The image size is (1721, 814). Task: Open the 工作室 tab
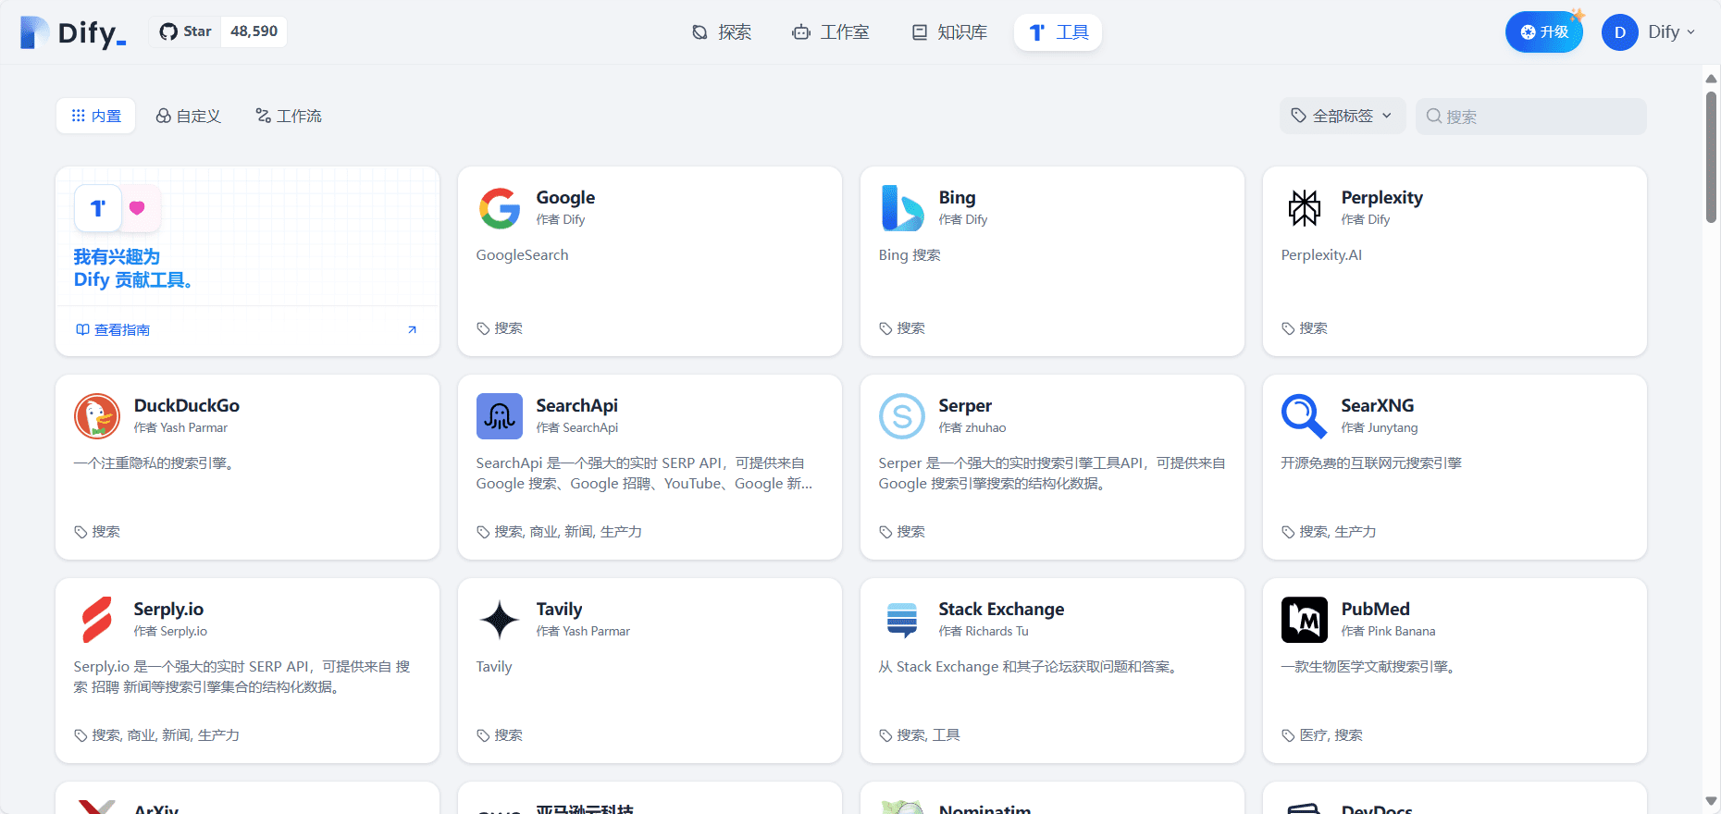tap(830, 32)
